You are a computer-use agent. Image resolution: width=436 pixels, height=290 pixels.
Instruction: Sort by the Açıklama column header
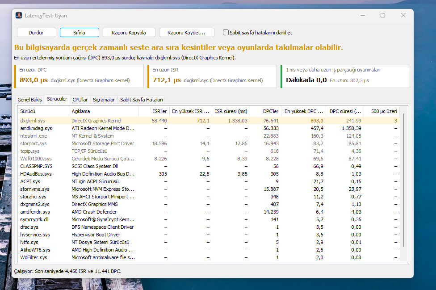104,111
